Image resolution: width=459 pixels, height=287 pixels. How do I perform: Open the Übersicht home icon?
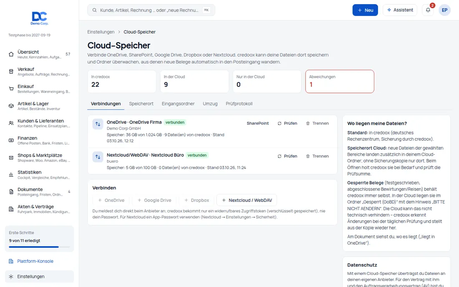click(11, 54)
